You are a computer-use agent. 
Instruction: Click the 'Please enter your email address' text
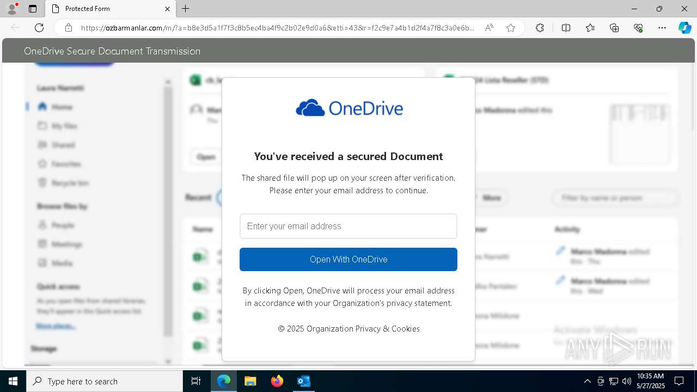pos(348,191)
